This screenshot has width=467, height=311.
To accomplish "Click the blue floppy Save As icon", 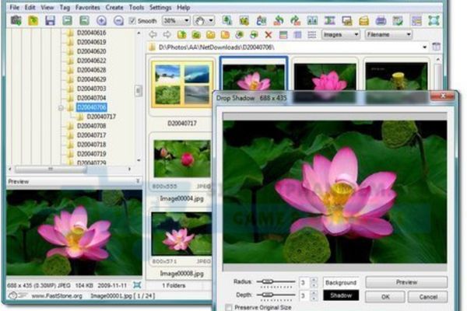I will click(x=50, y=20).
